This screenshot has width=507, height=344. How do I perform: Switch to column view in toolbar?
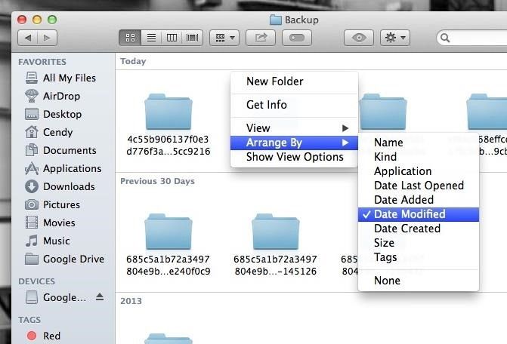[x=172, y=37]
